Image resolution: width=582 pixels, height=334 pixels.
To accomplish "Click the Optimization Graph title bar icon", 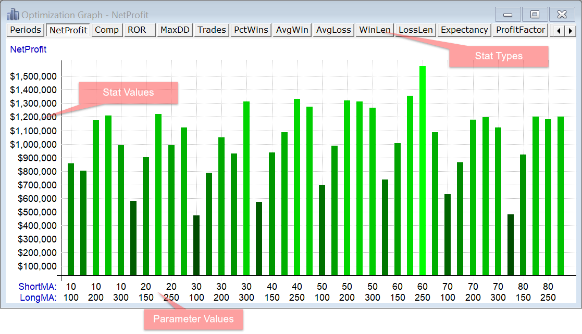I will click(12, 14).
